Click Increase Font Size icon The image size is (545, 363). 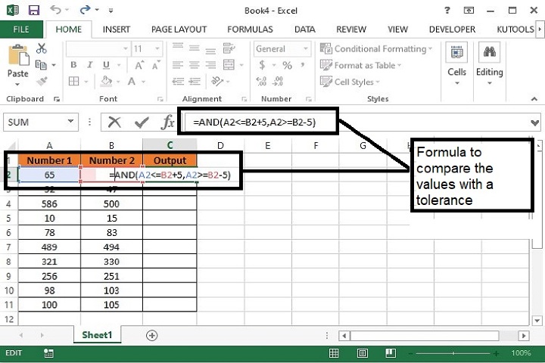[139, 65]
